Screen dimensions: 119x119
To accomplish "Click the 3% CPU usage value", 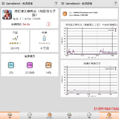I will [x=11, y=73].
